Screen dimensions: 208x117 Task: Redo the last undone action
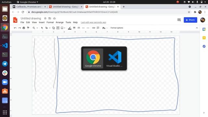click(x=19, y=28)
